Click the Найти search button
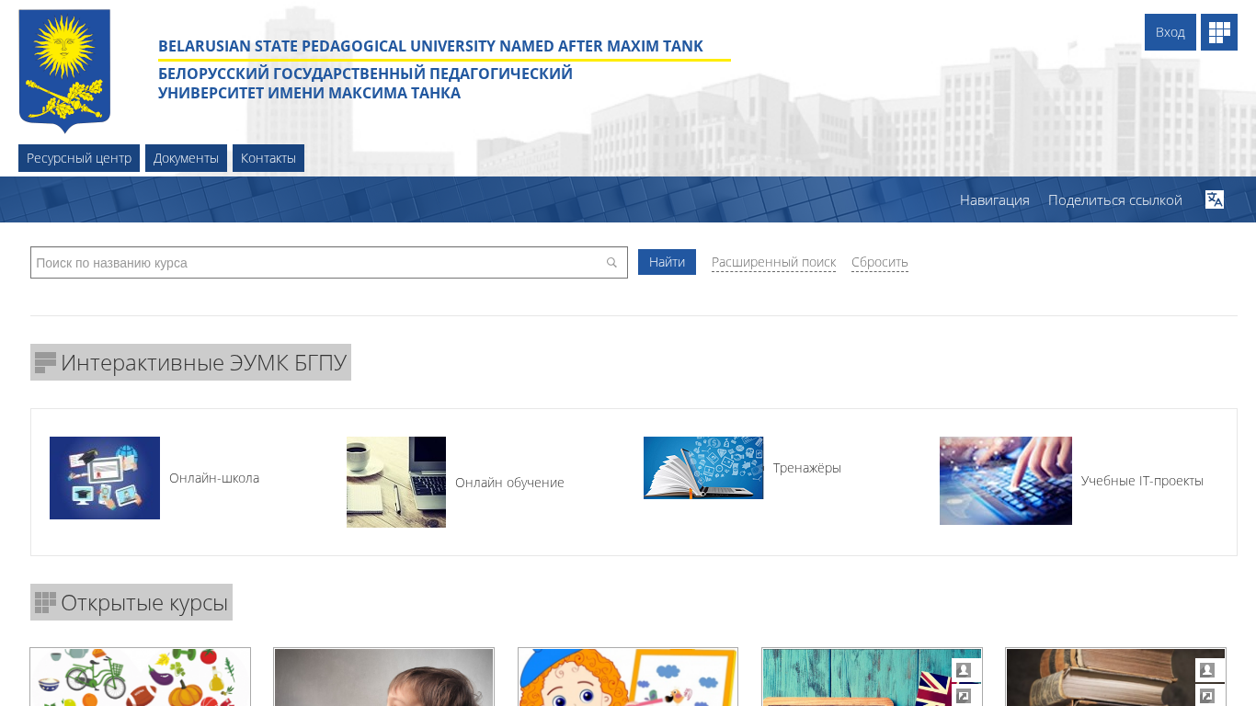Screen dimensions: 1256x706 pyautogui.click(x=667, y=262)
